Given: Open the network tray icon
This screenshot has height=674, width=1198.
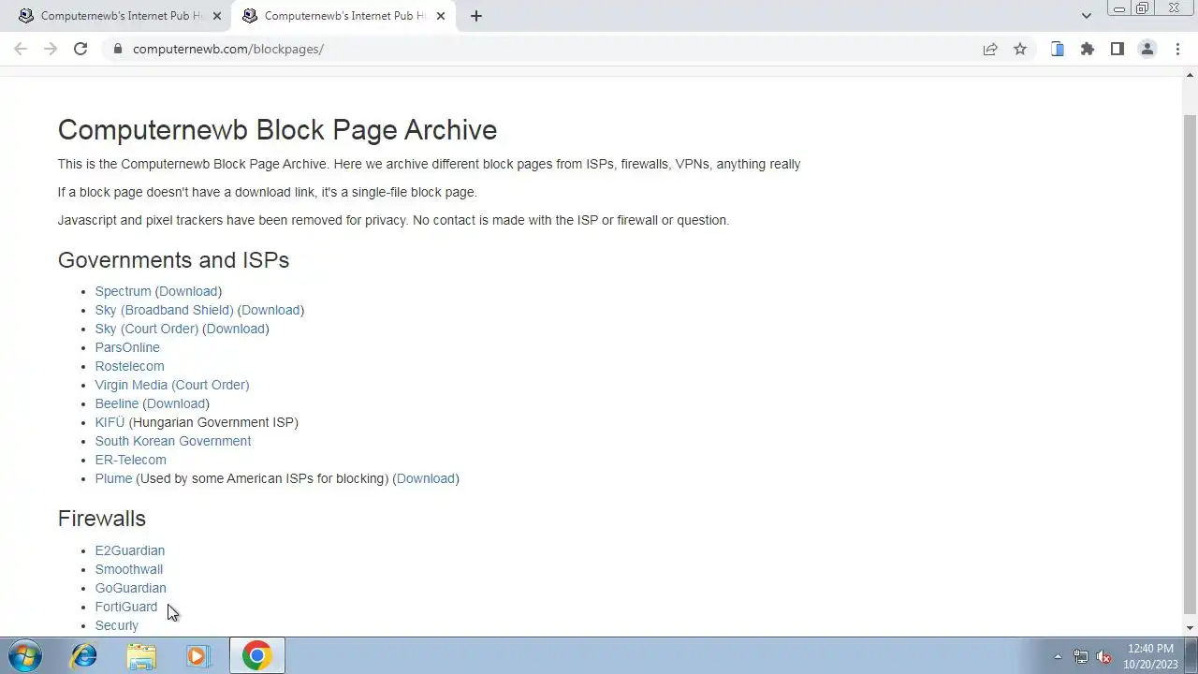Looking at the screenshot, I should pos(1081,656).
